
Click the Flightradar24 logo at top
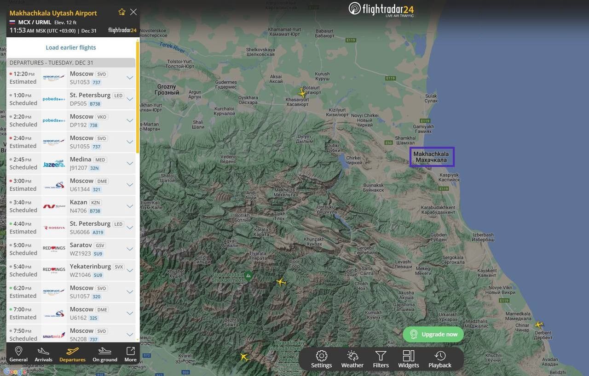tap(381, 9)
